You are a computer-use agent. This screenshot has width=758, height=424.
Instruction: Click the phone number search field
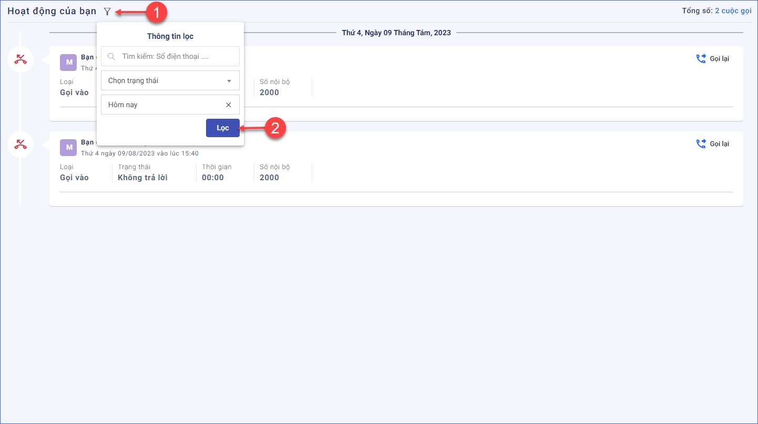point(173,56)
